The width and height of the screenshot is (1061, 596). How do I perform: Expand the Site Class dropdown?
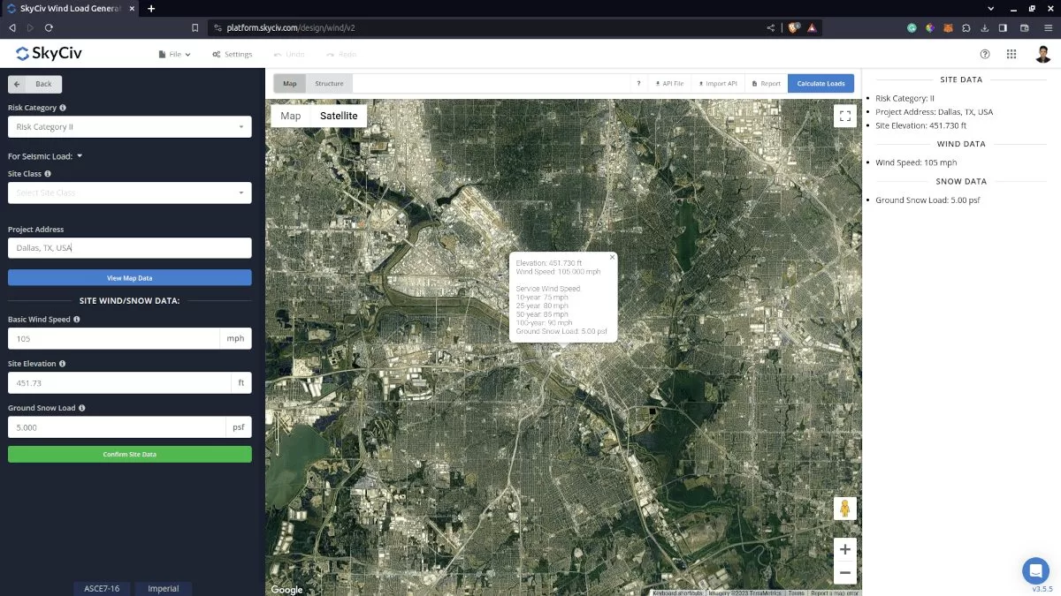[x=129, y=192]
